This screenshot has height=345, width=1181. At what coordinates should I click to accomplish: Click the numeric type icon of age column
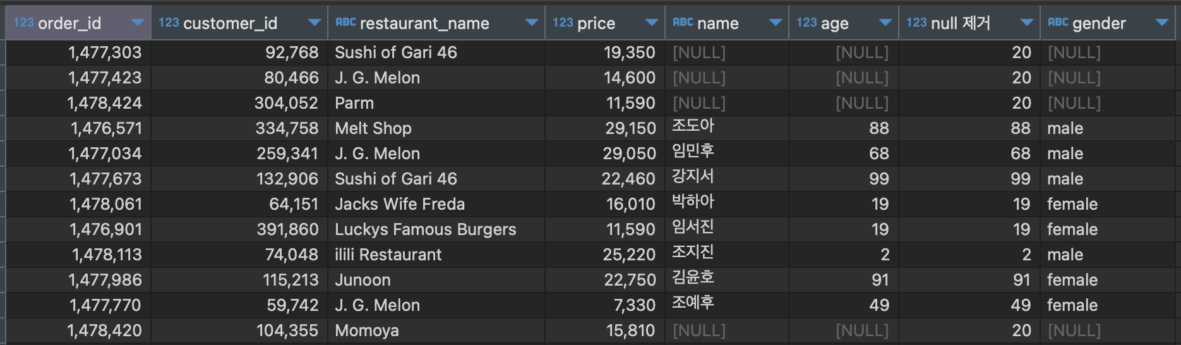(806, 23)
